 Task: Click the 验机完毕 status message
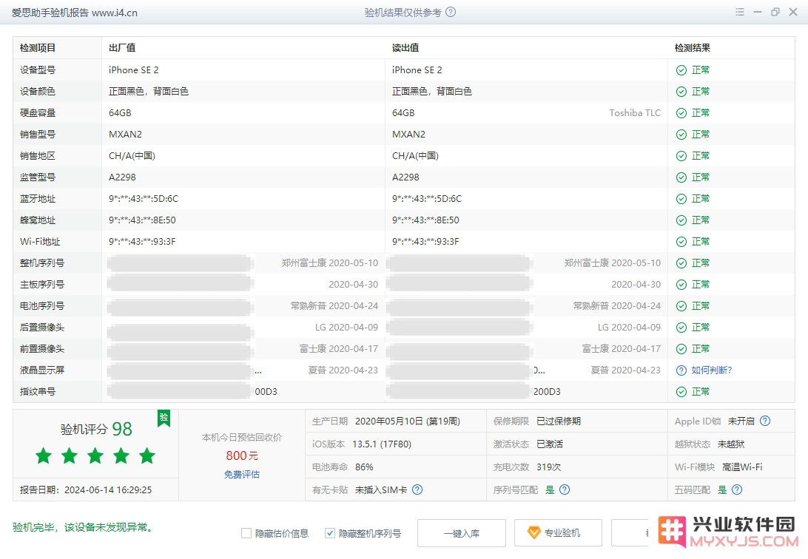(x=83, y=527)
